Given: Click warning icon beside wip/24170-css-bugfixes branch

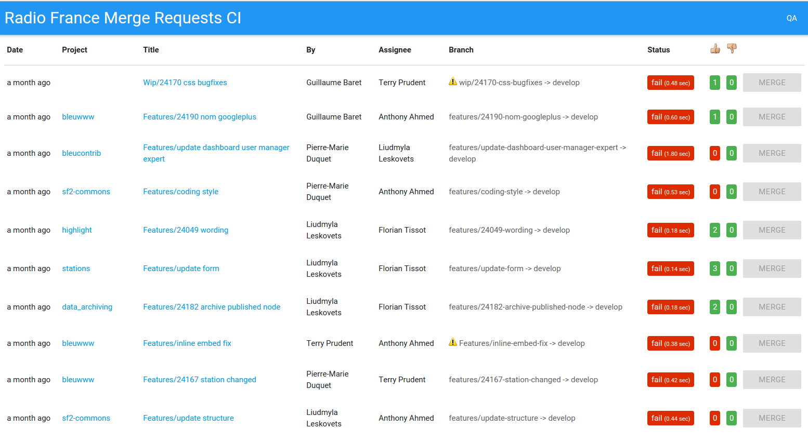Looking at the screenshot, I should pos(453,82).
